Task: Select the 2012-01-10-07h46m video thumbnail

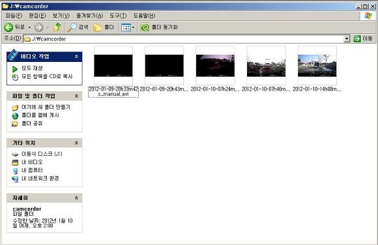Action: pyautogui.click(x=266, y=65)
